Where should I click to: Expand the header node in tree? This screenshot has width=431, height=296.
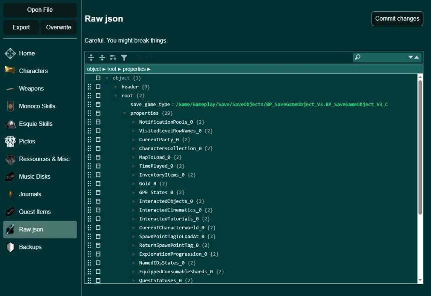pos(116,87)
